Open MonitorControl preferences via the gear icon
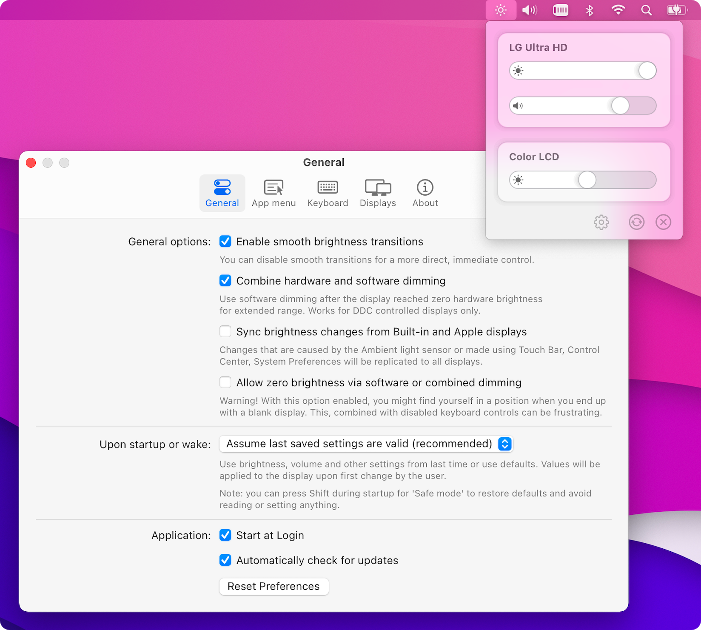 601,222
